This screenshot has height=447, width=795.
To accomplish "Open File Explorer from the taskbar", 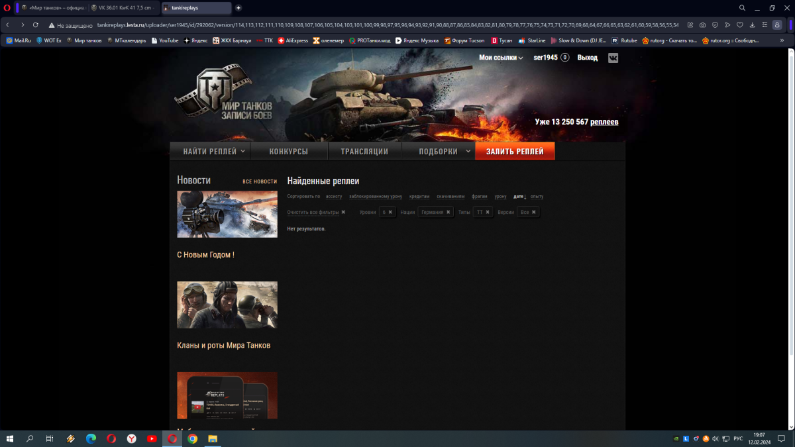I will (x=213, y=438).
